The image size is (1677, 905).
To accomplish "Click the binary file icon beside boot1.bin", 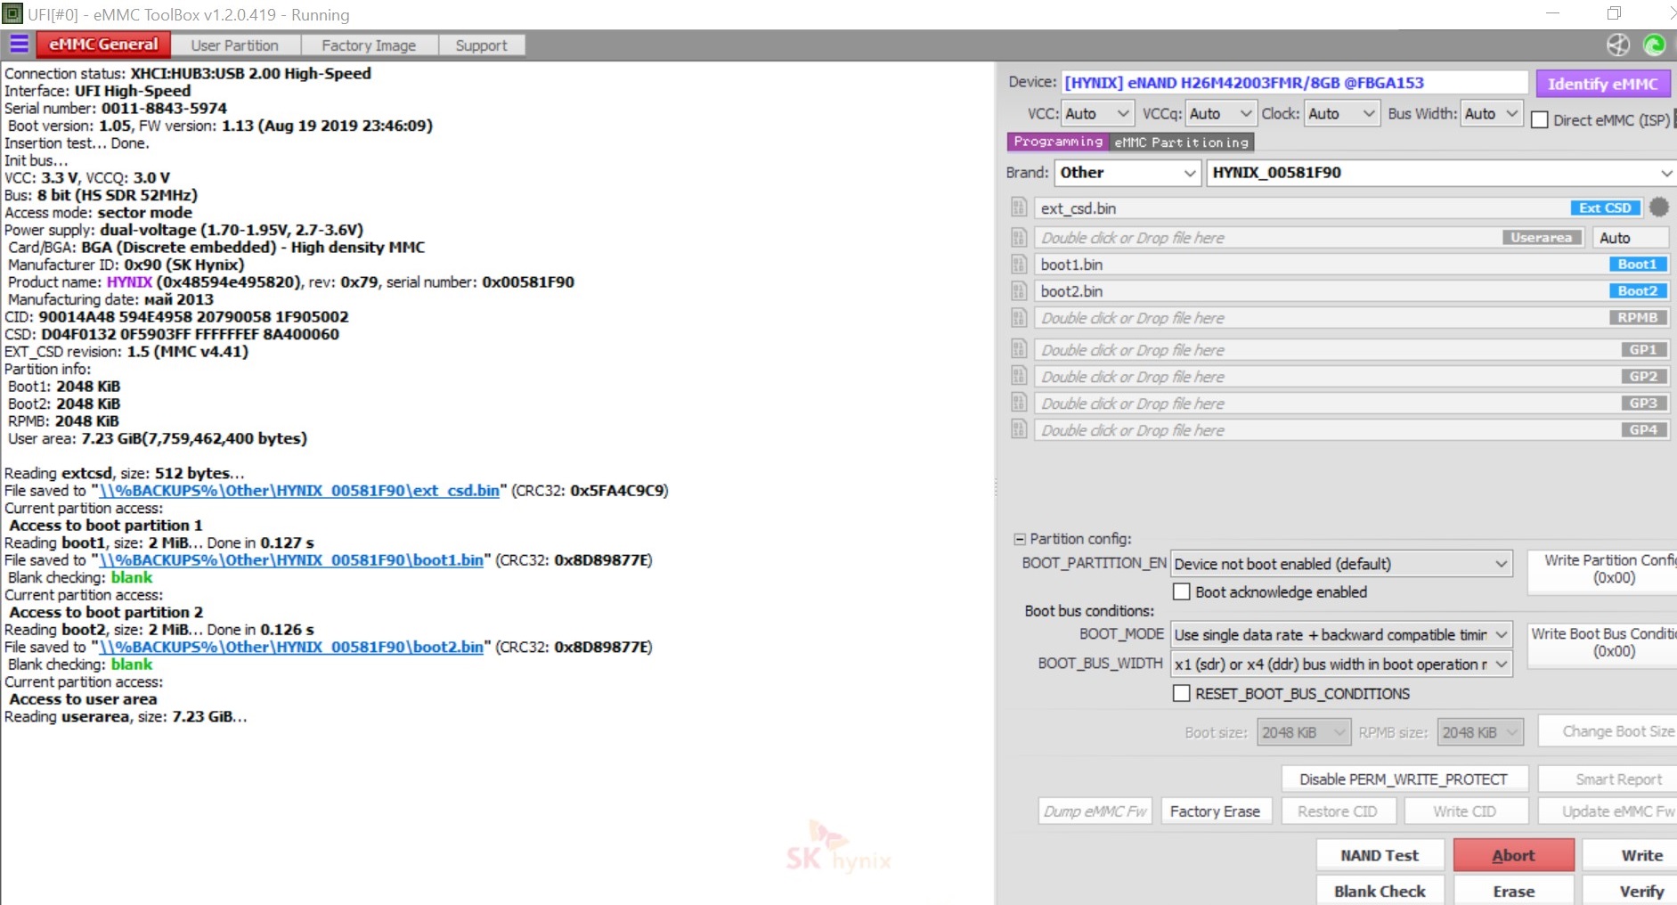I will tap(1019, 265).
